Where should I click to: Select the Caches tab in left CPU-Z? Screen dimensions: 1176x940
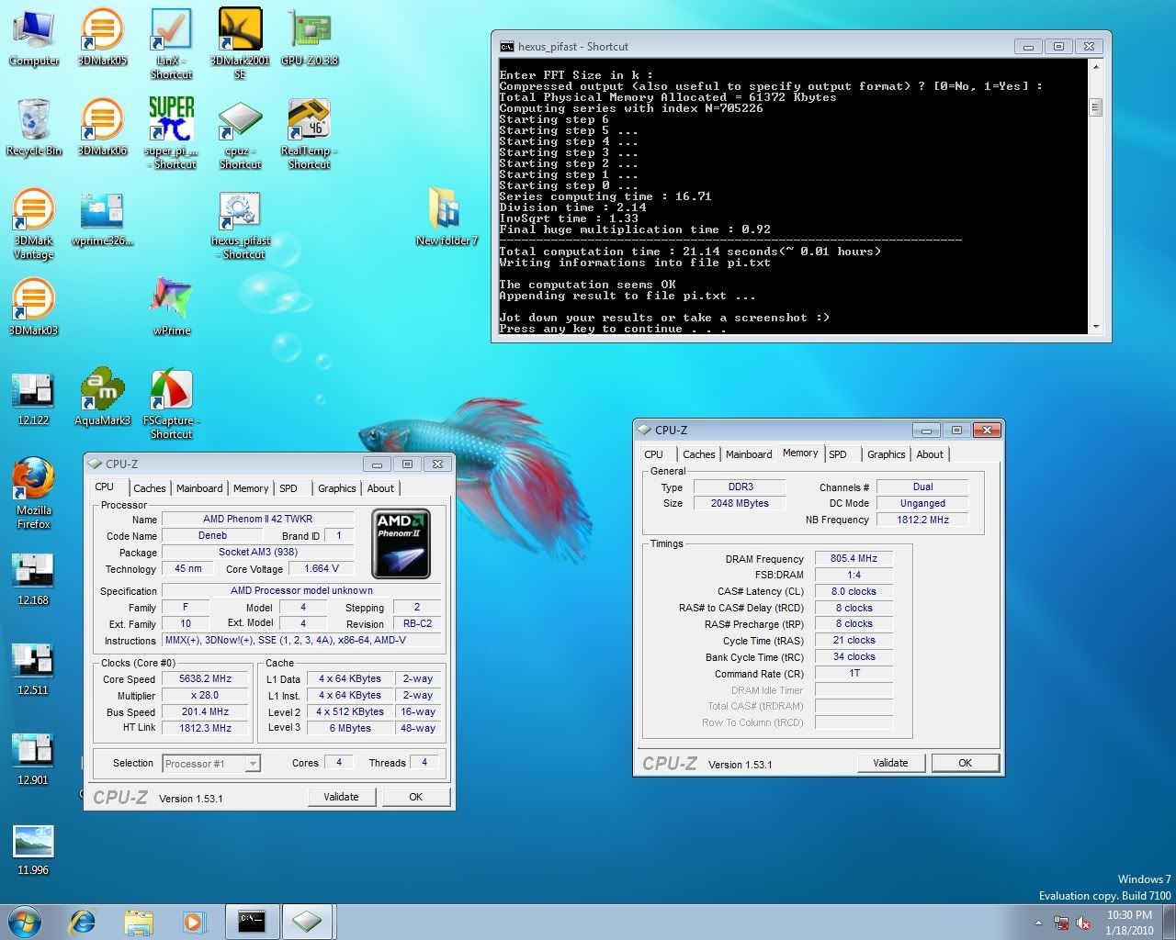149,488
